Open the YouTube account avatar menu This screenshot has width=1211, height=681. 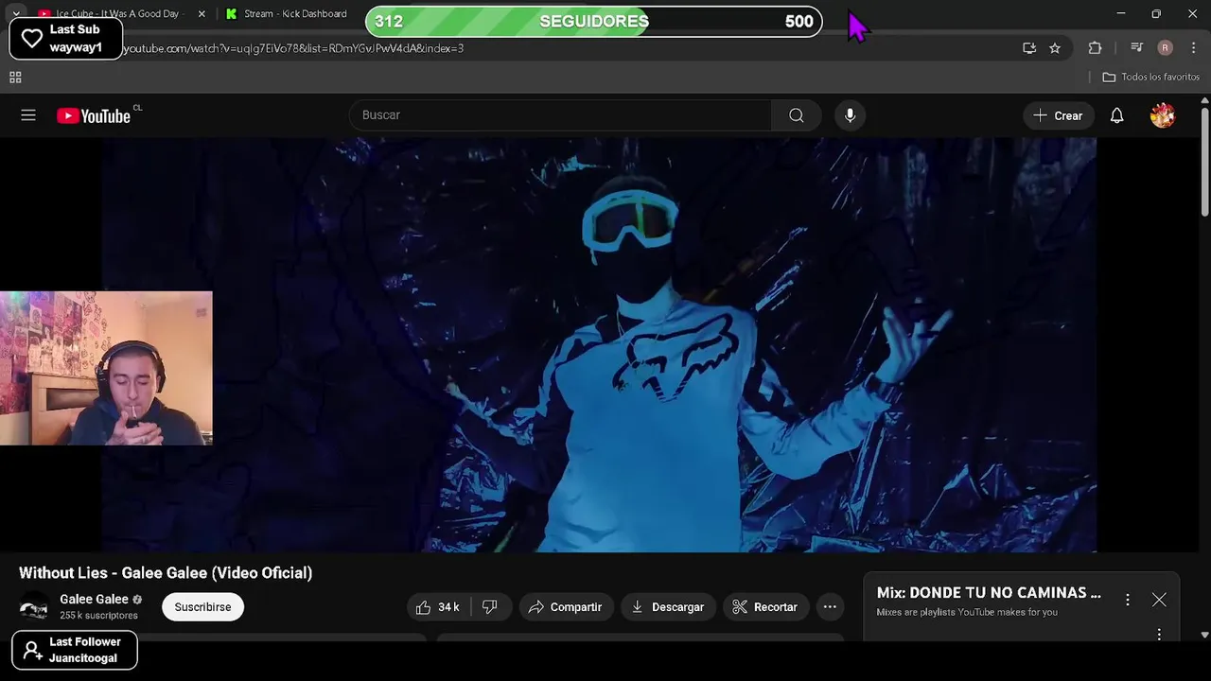1163,115
